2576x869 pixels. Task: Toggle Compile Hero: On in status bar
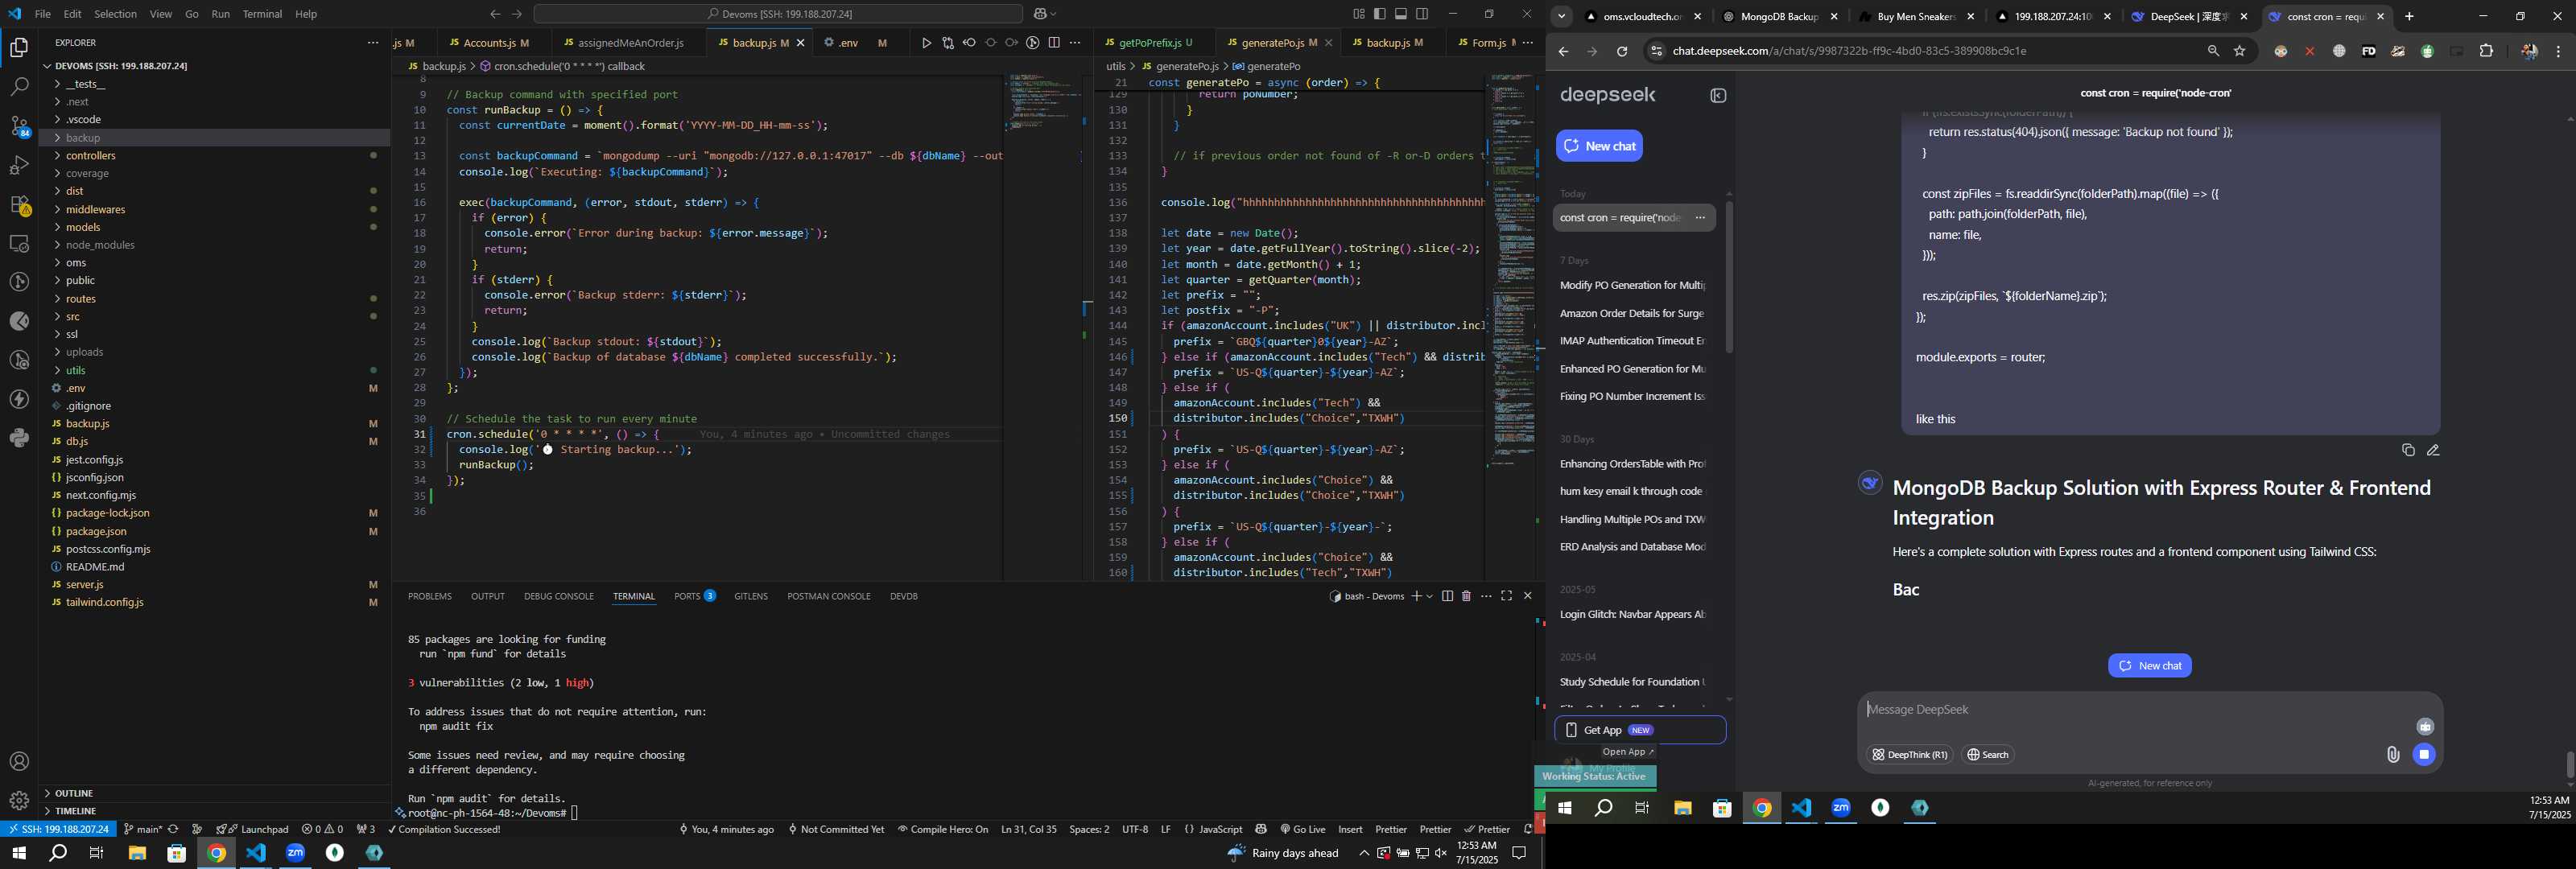942,829
